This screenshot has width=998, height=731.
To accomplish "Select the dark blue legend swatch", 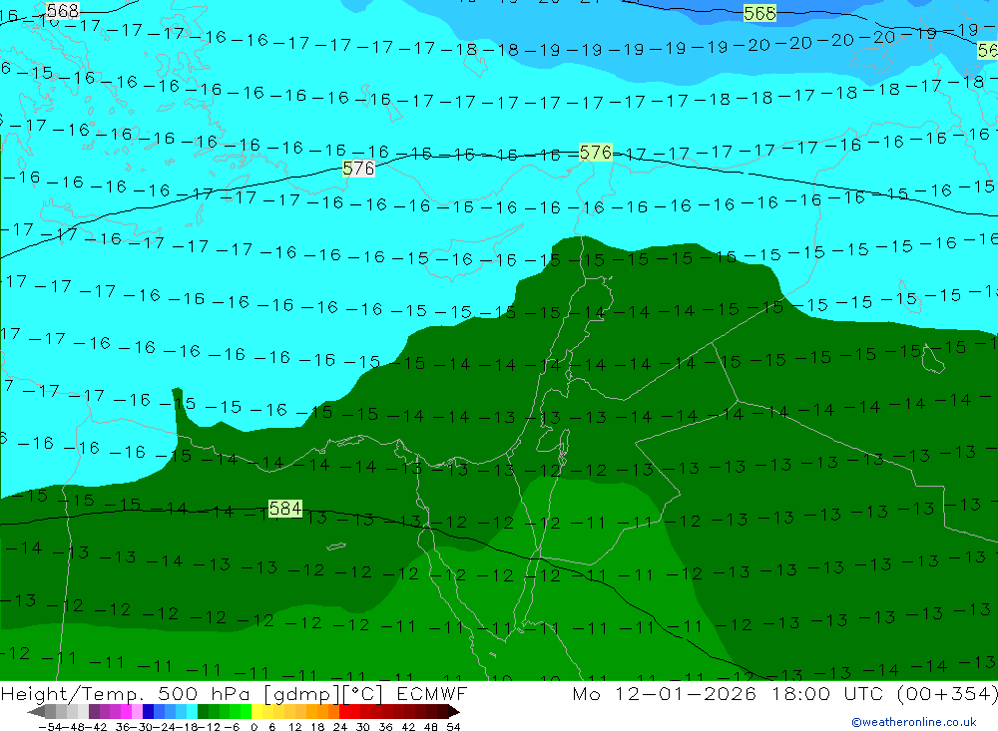I will (148, 712).
